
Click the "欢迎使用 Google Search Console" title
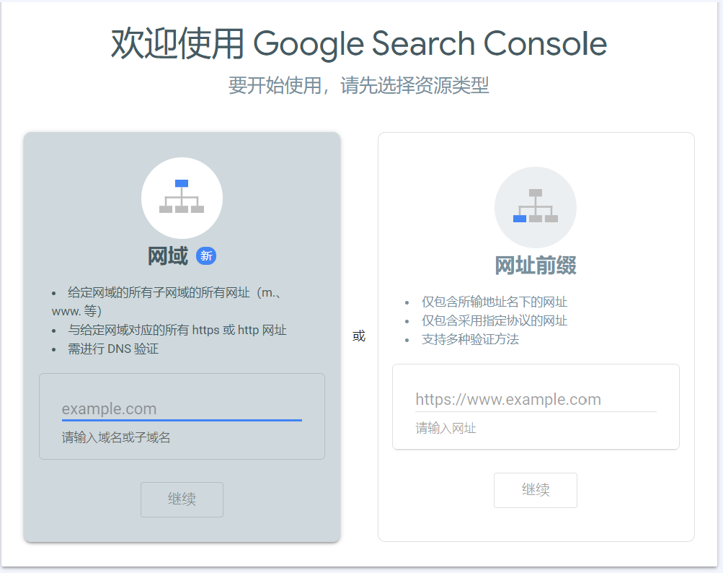pos(358,44)
